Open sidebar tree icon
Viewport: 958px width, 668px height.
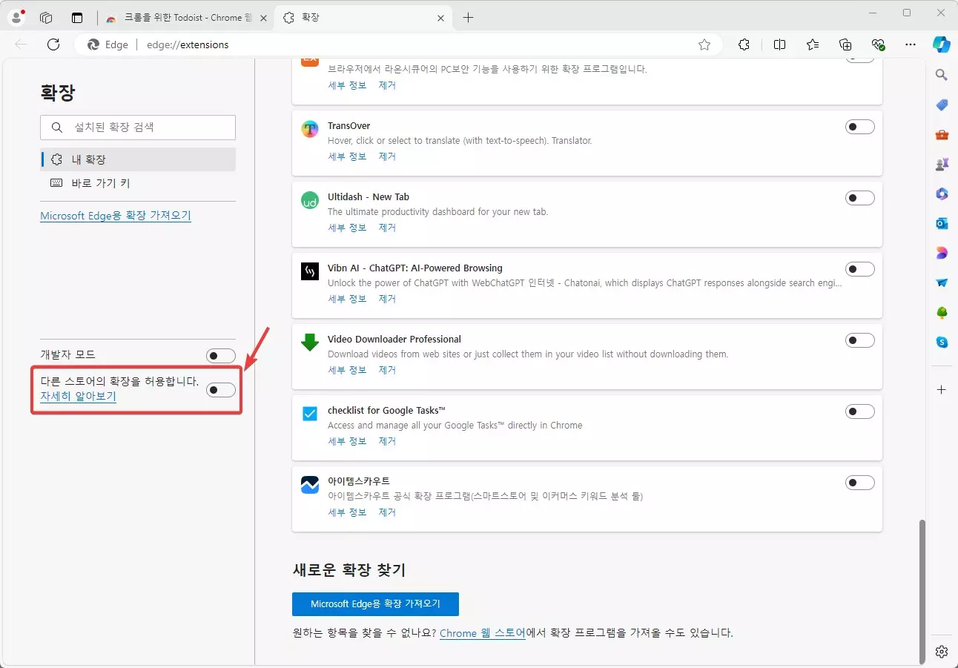[942, 312]
